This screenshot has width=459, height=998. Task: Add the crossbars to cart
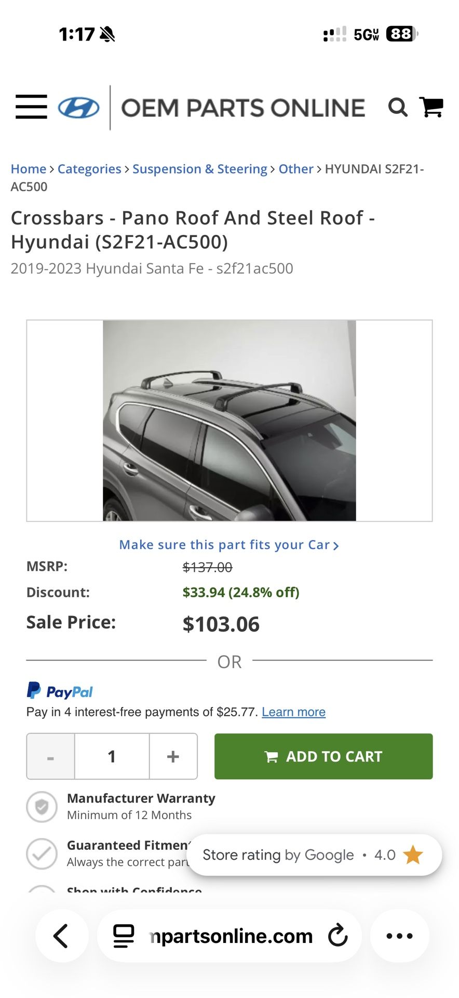323,756
